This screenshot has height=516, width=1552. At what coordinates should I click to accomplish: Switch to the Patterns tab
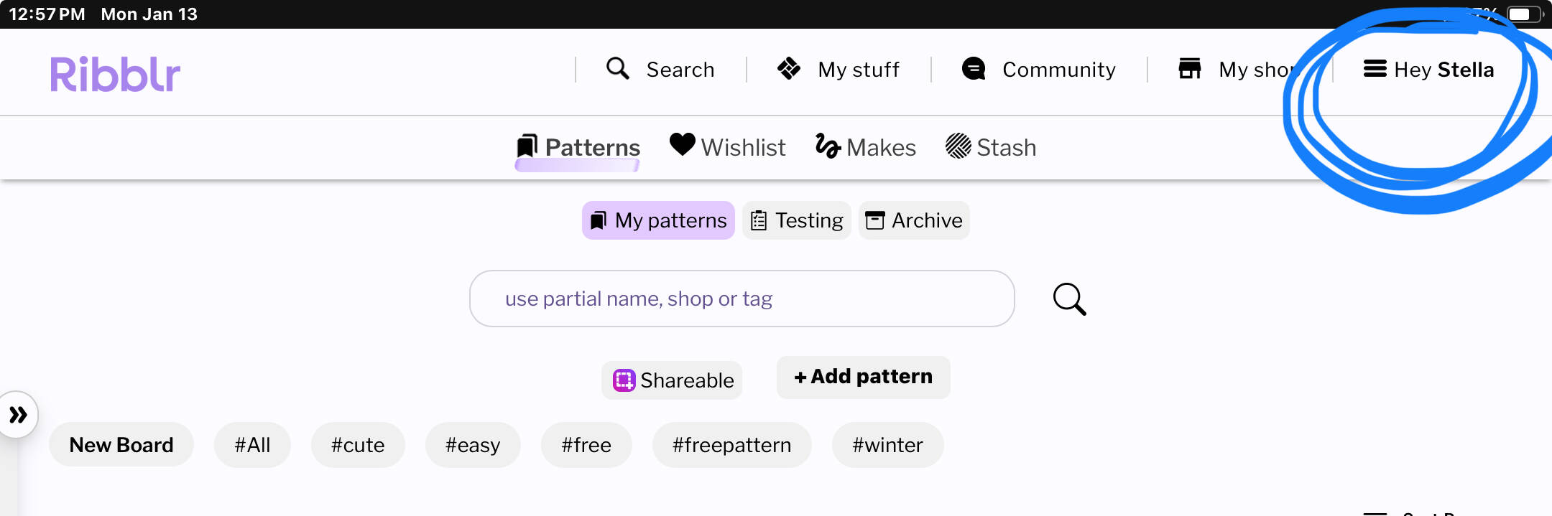(x=578, y=146)
